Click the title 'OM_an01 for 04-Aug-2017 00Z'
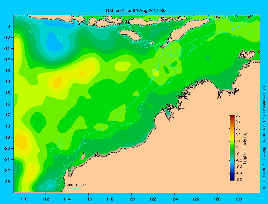Image resolution: width=268 pixels, height=204 pixels. 136,11
